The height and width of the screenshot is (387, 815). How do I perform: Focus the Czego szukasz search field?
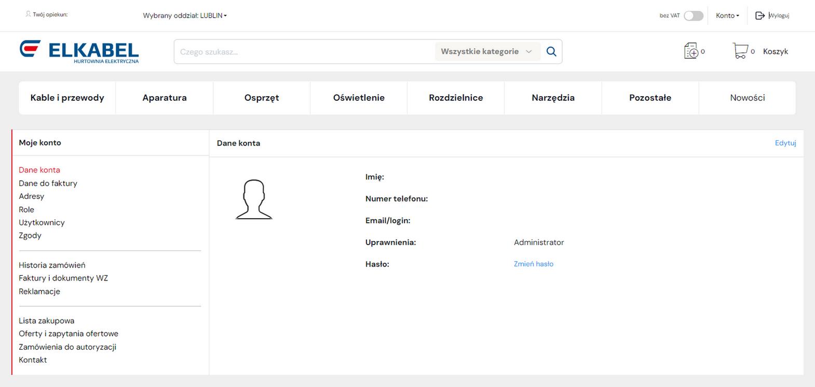click(304, 51)
